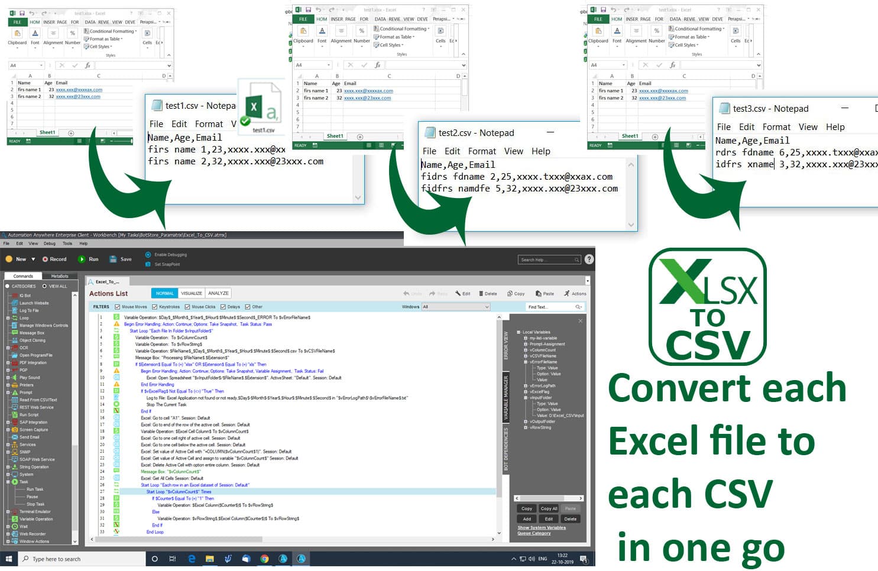Select the View All radio button
Screen dimensions: 878x571
point(44,286)
